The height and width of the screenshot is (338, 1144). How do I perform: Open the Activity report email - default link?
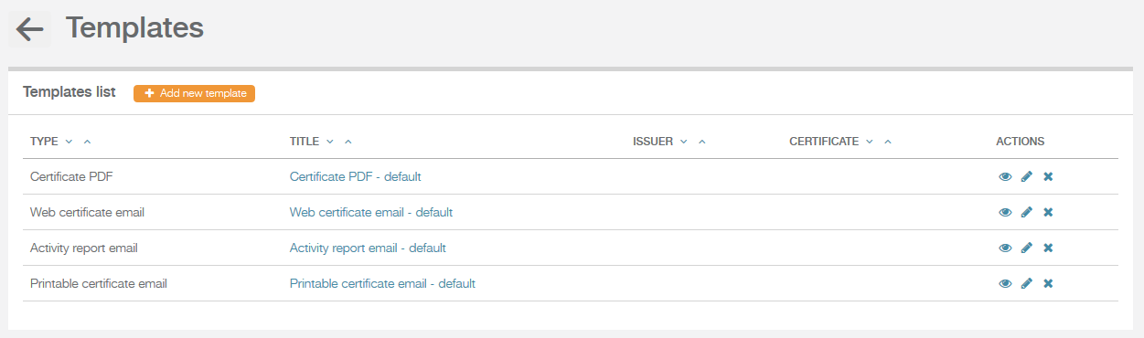coord(368,248)
